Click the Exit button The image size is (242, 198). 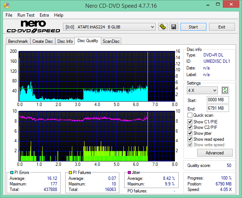point(222,27)
